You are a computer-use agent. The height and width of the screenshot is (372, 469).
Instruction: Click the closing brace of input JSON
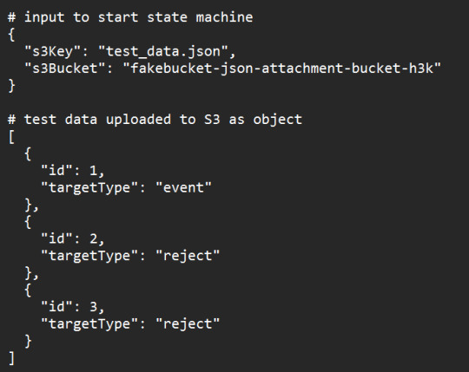pyautogui.click(x=11, y=85)
